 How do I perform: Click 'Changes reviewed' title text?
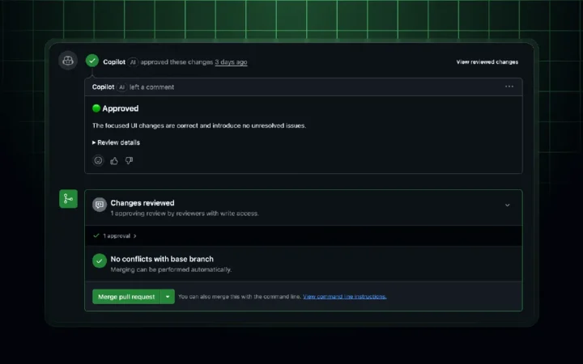point(143,203)
